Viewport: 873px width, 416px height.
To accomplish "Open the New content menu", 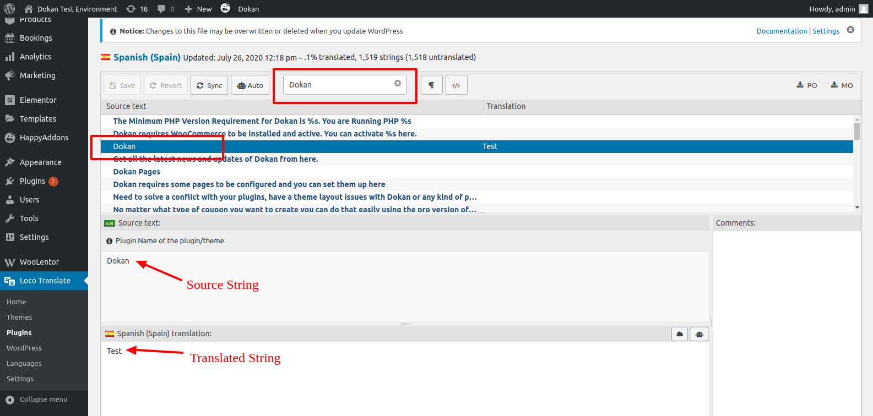I will (x=198, y=9).
